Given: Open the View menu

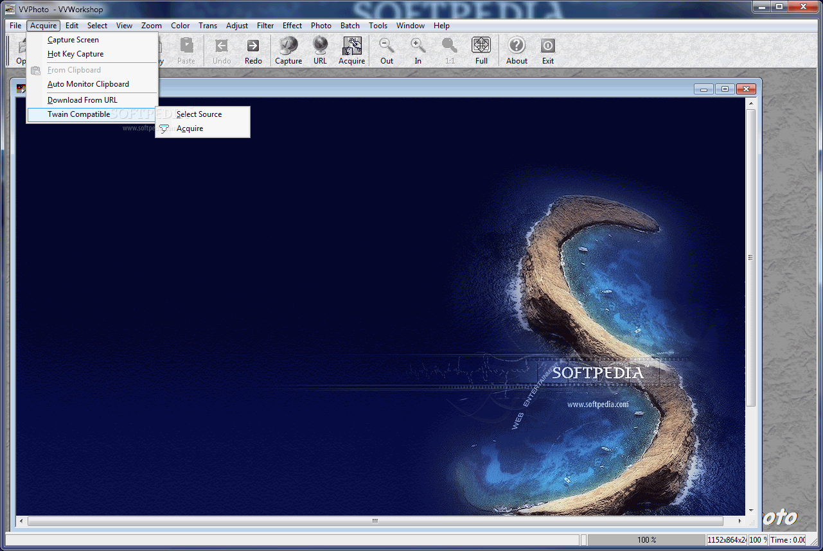Looking at the screenshot, I should click(x=125, y=26).
